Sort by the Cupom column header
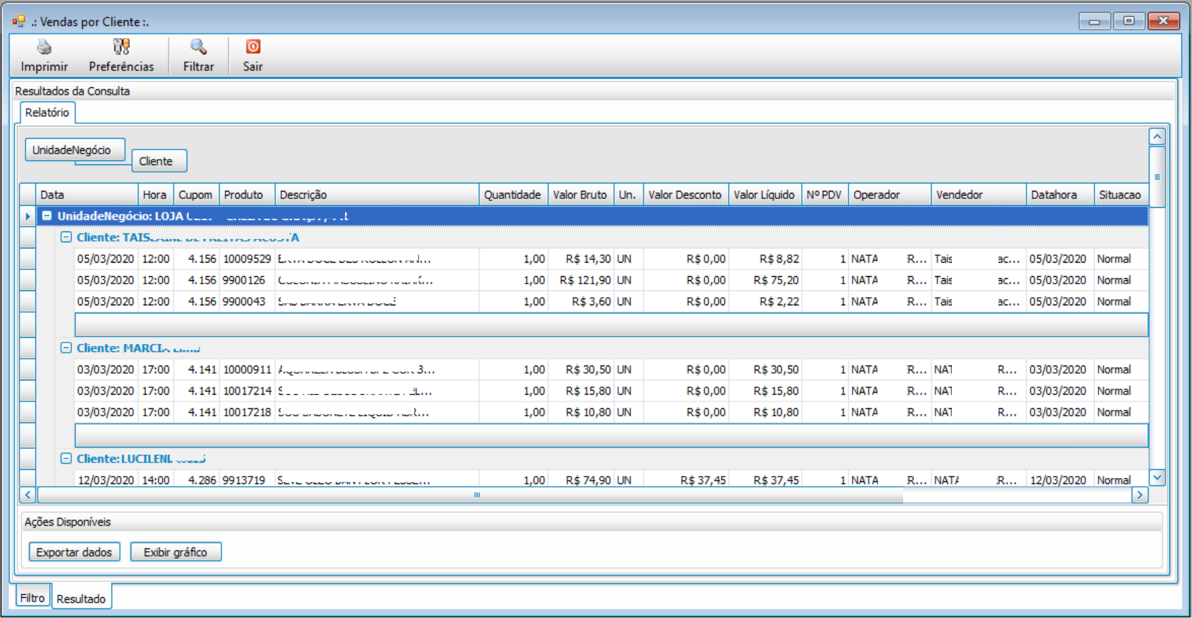This screenshot has width=1192, height=618. coord(196,194)
